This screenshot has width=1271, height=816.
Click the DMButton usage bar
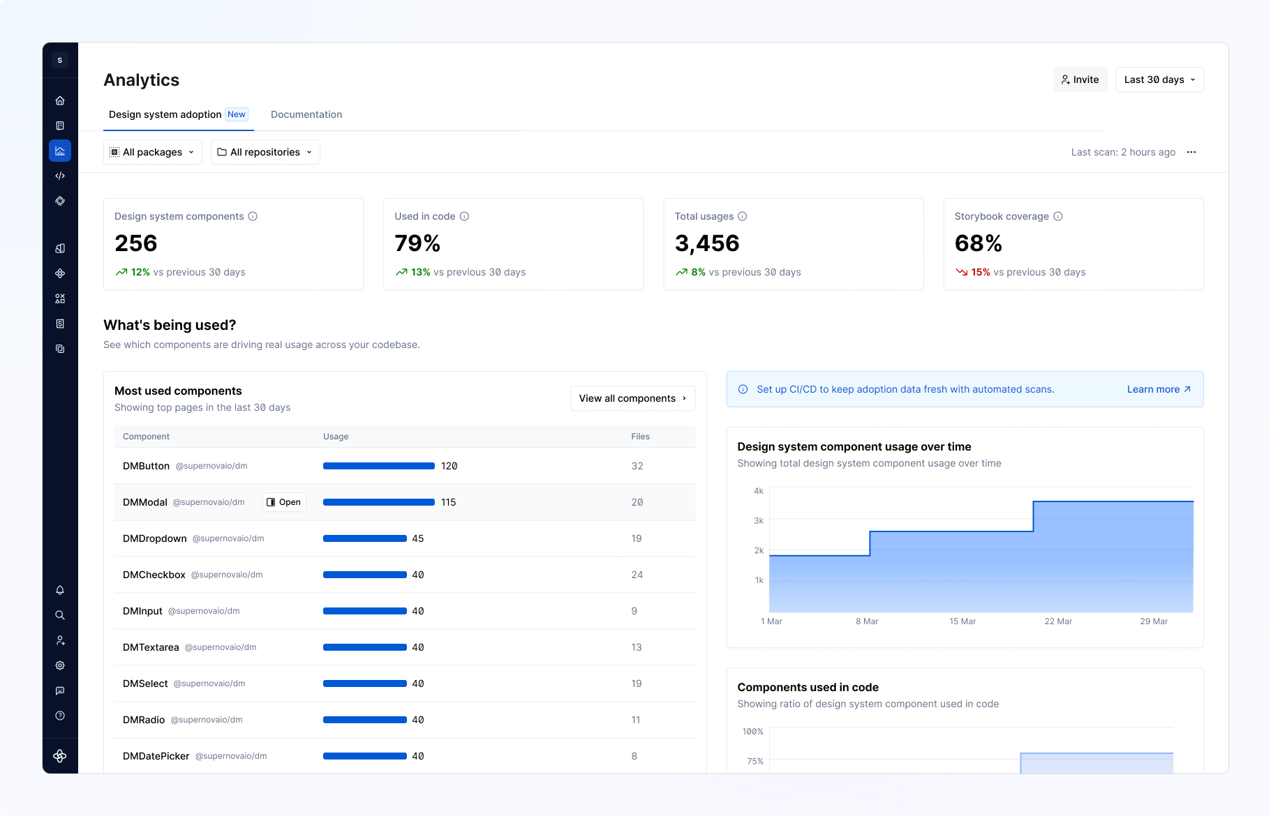[x=379, y=466]
